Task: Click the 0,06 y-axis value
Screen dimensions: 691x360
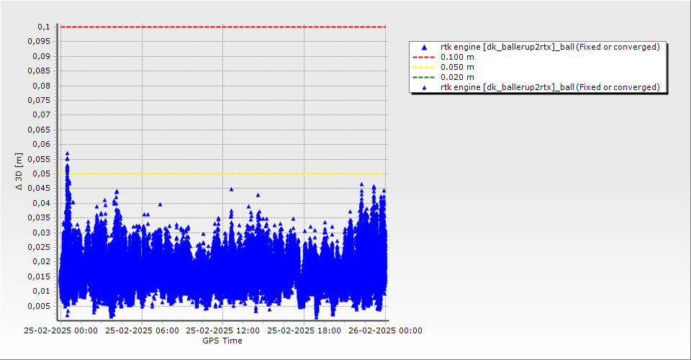Action: click(x=42, y=145)
